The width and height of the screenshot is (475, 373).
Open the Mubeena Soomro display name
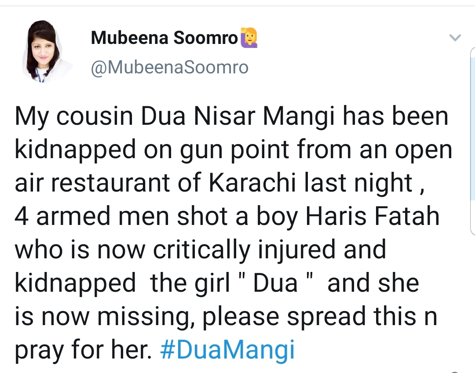point(164,38)
